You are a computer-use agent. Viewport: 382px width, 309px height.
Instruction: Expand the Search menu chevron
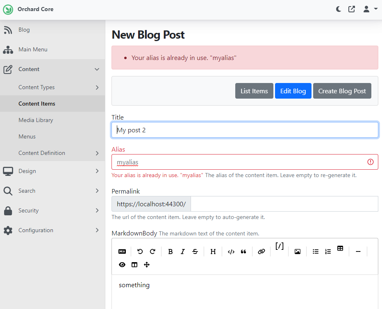[x=97, y=191]
